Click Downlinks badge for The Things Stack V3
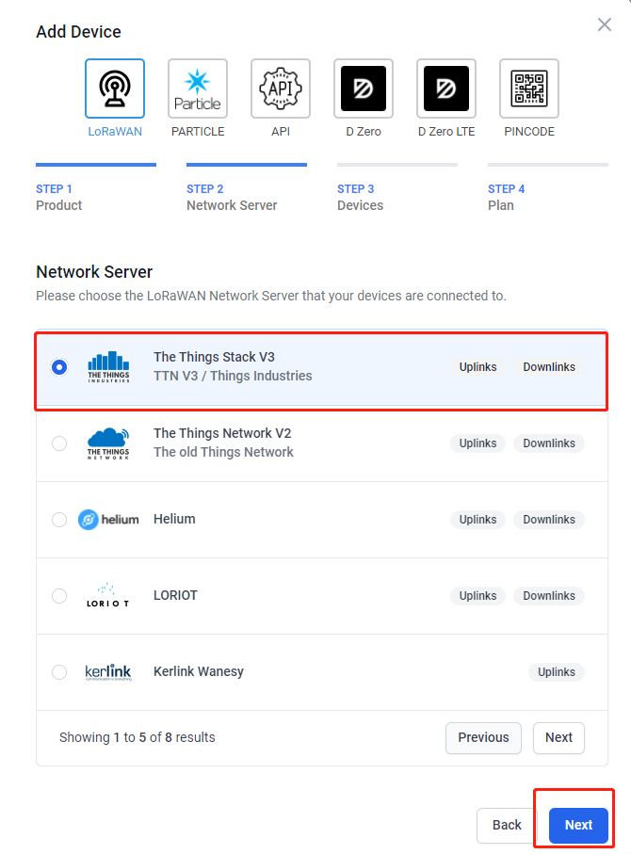The image size is (631, 854). [549, 367]
